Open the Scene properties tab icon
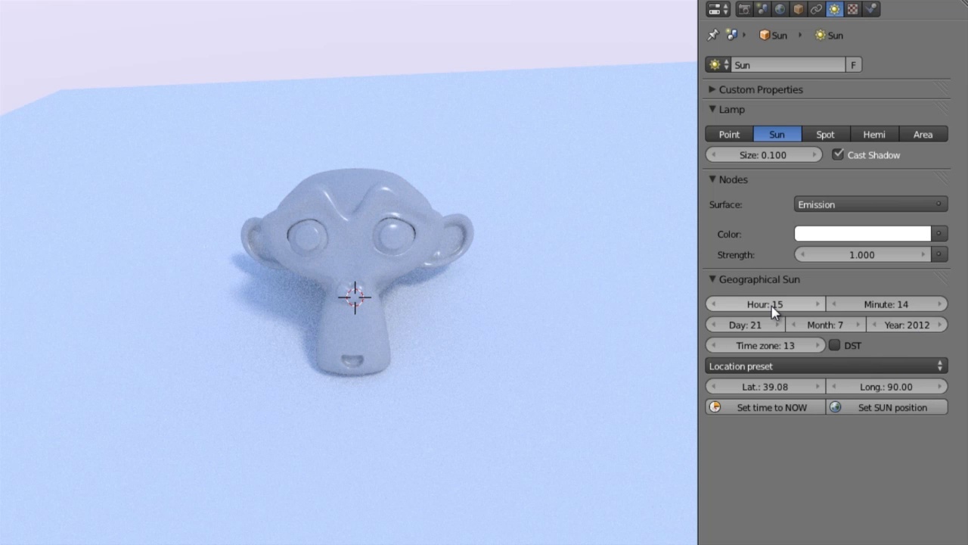This screenshot has height=545, width=968. pyautogui.click(x=762, y=9)
